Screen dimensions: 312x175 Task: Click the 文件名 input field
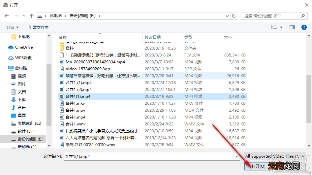[149, 156]
